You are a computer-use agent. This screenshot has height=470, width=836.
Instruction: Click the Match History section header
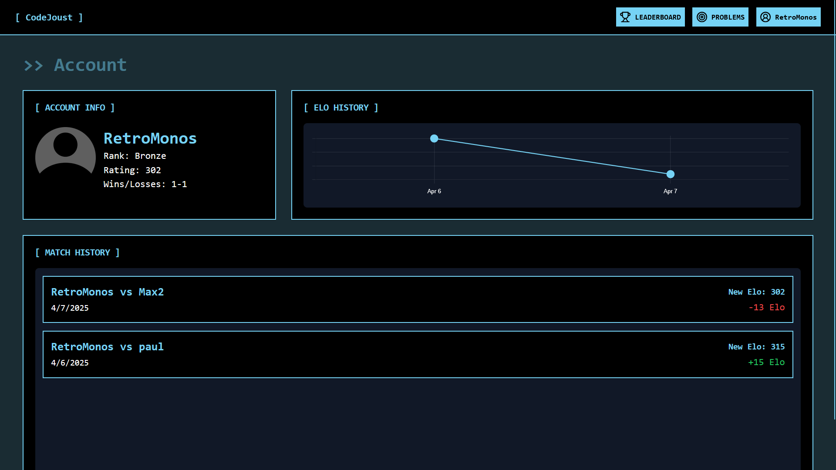pyautogui.click(x=78, y=252)
